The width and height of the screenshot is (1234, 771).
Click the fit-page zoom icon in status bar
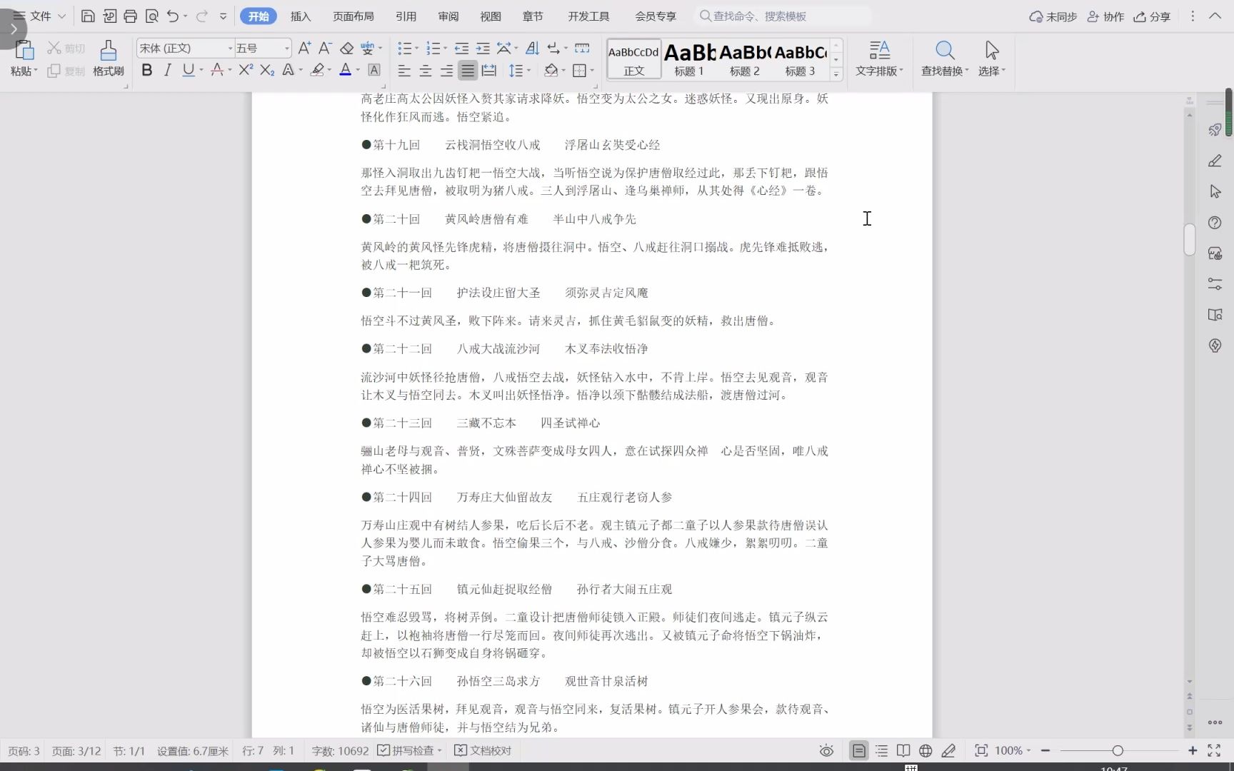pos(981,750)
